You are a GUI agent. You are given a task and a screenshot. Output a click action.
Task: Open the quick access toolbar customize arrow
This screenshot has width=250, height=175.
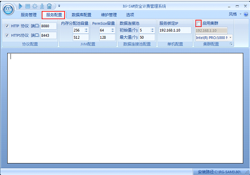59,6
